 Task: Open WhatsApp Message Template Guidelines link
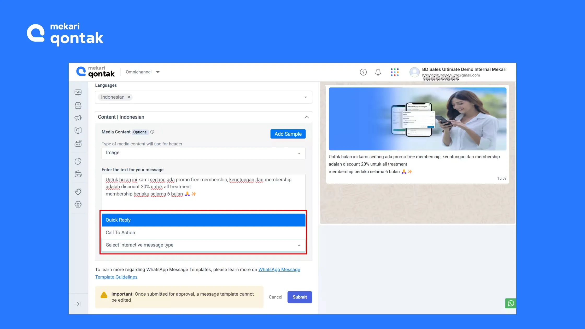(x=279, y=269)
